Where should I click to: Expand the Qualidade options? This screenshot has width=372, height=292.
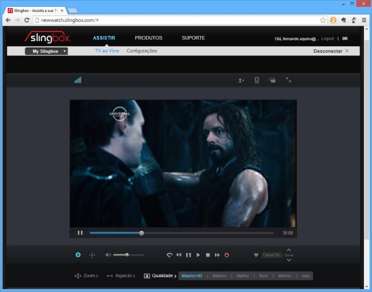(x=160, y=276)
